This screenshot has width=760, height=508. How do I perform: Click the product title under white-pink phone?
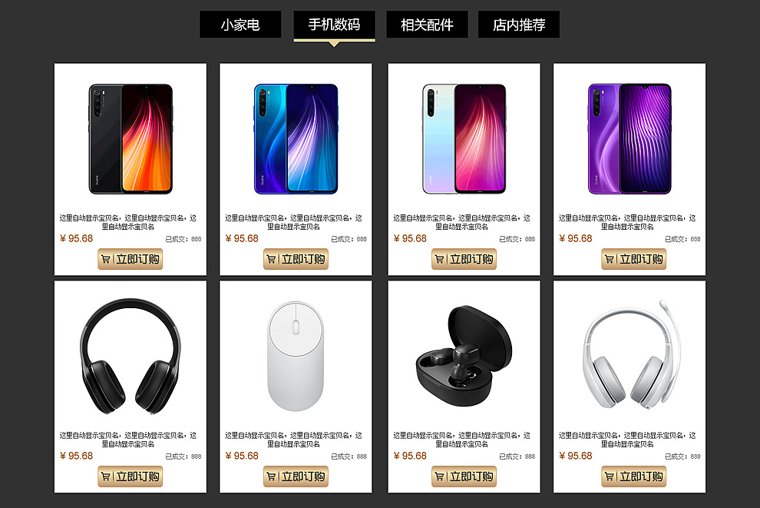tap(461, 222)
